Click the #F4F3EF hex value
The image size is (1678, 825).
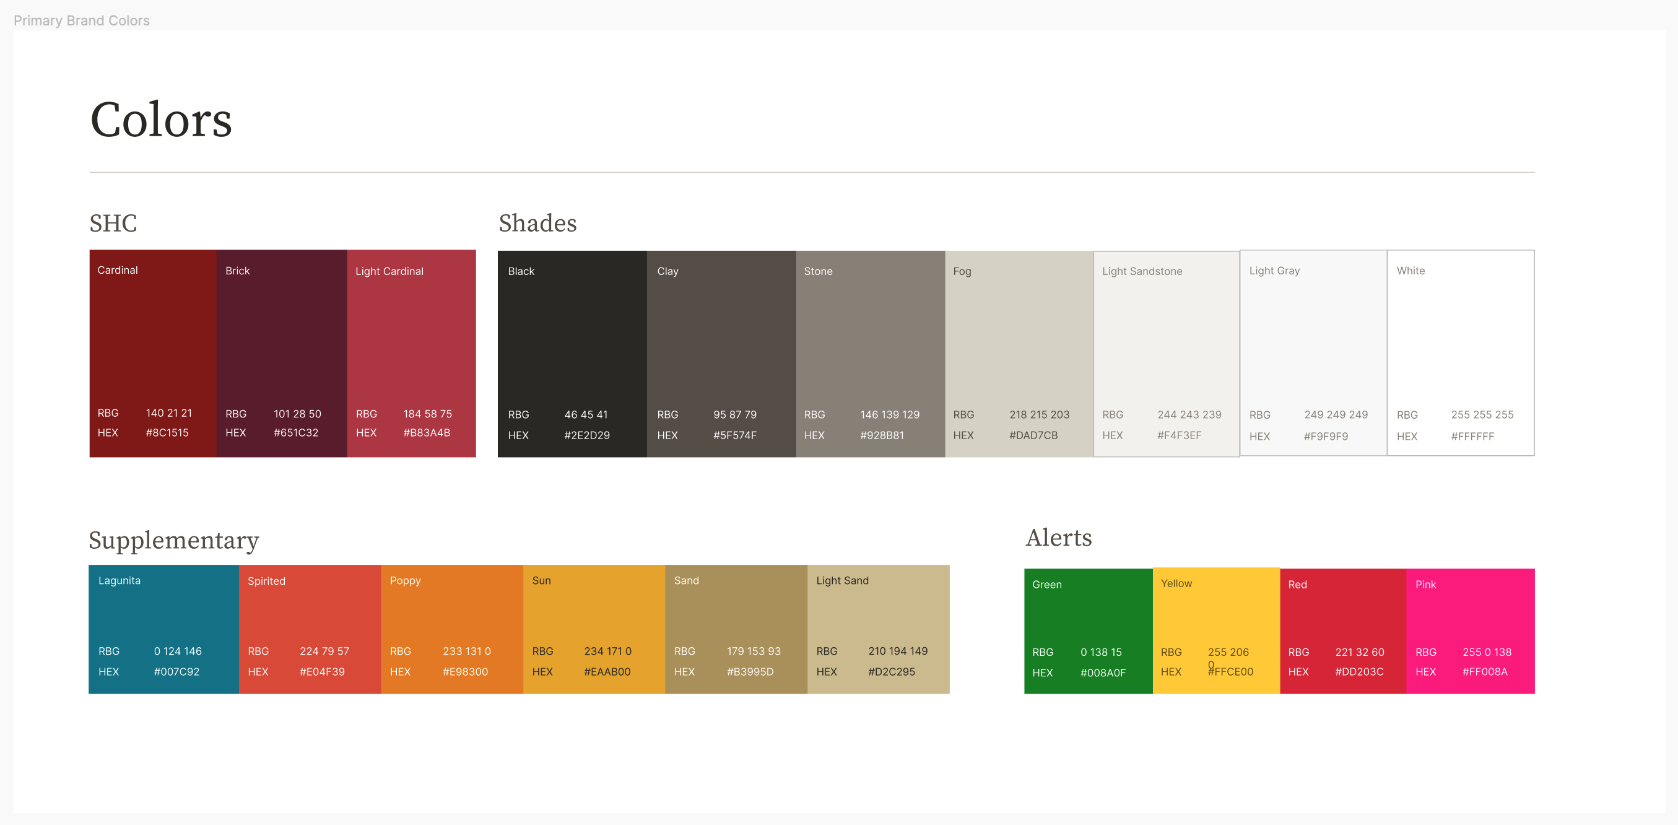coord(1179,435)
